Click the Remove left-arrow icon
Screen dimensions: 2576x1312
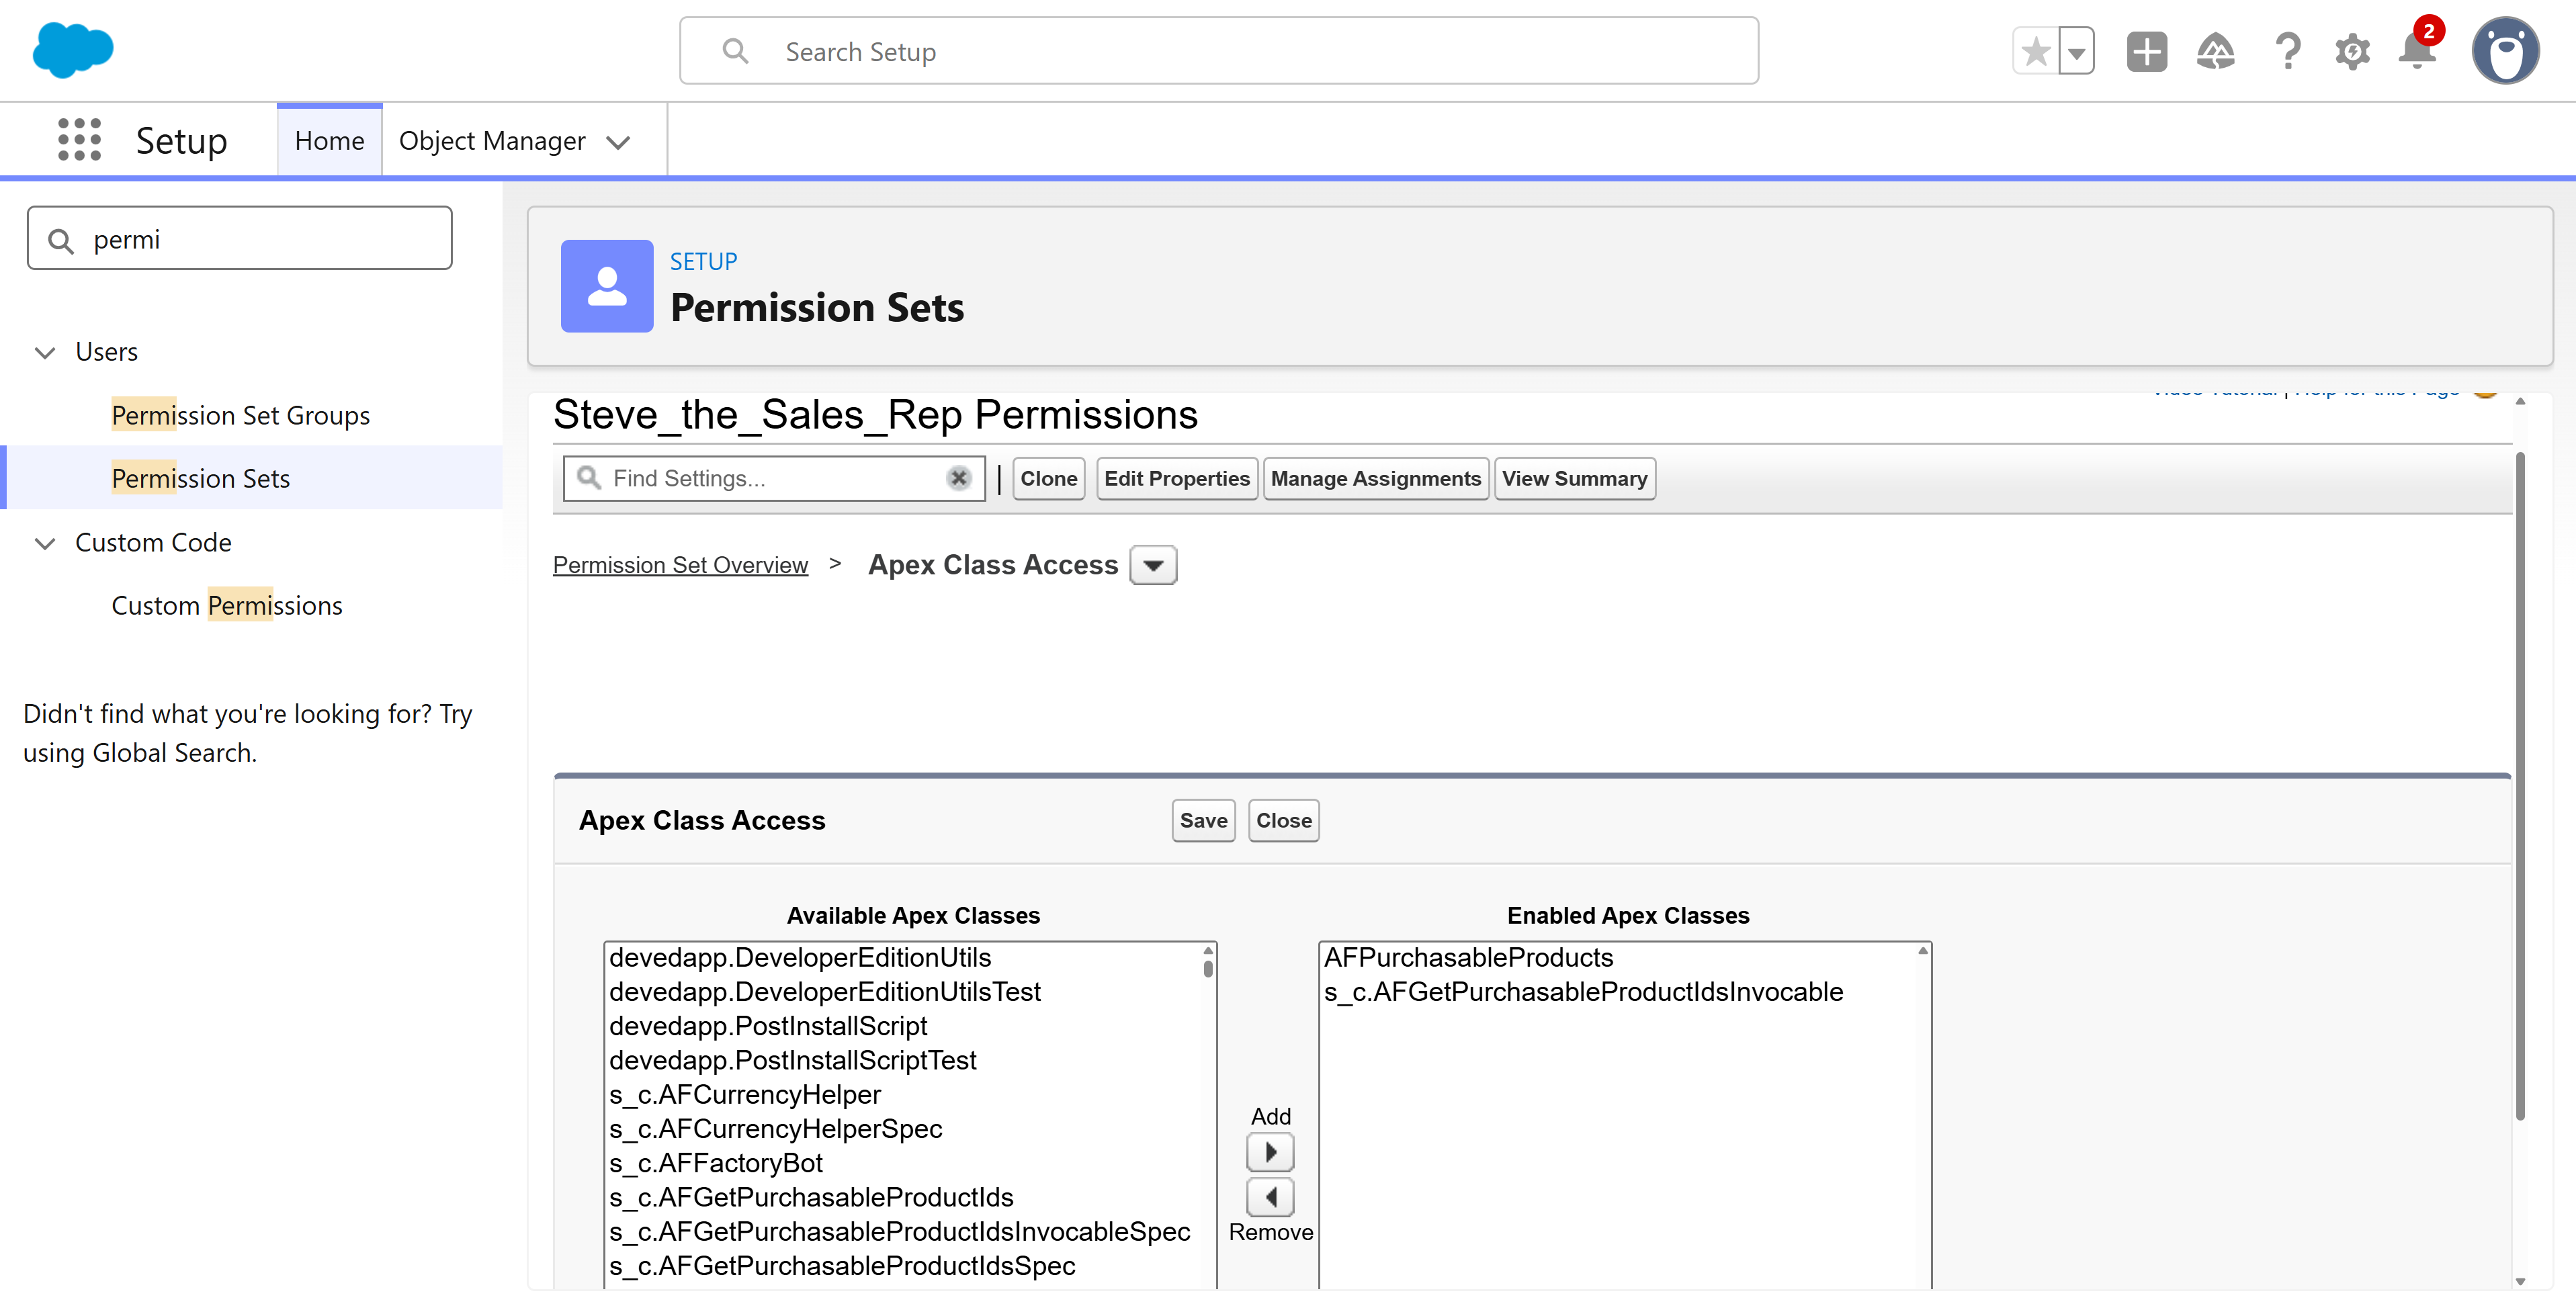pyautogui.click(x=1270, y=1197)
